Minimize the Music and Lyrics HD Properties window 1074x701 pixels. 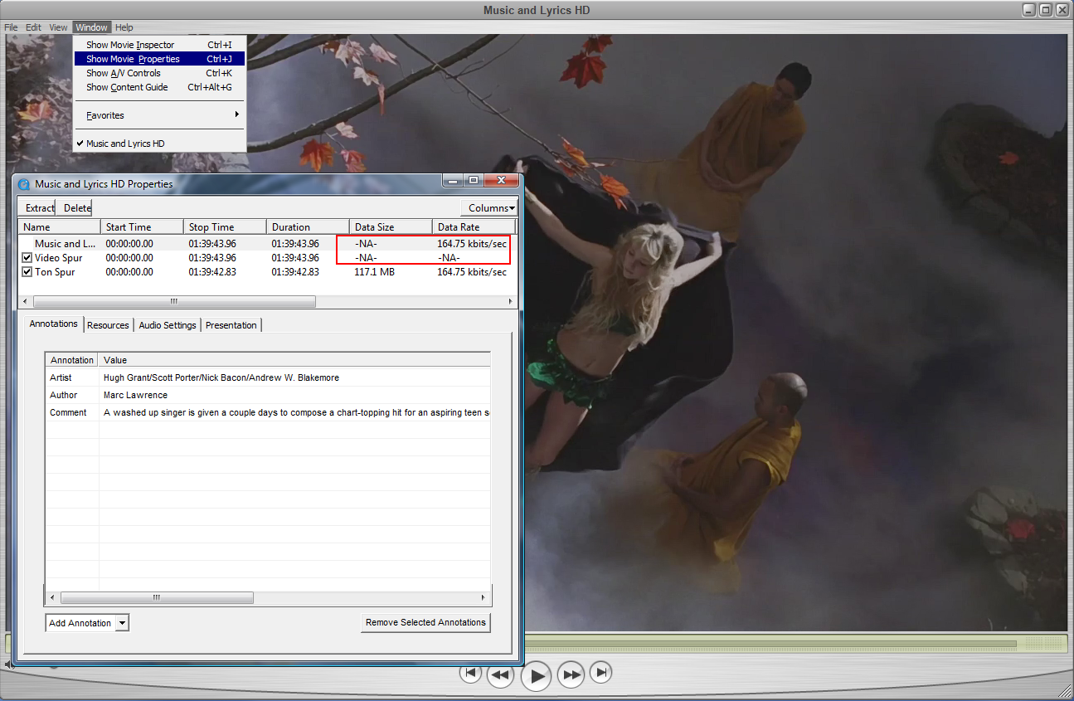(453, 180)
